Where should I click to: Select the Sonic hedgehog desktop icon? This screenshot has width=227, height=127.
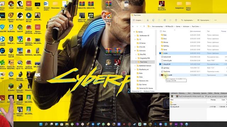(x=20, y=39)
